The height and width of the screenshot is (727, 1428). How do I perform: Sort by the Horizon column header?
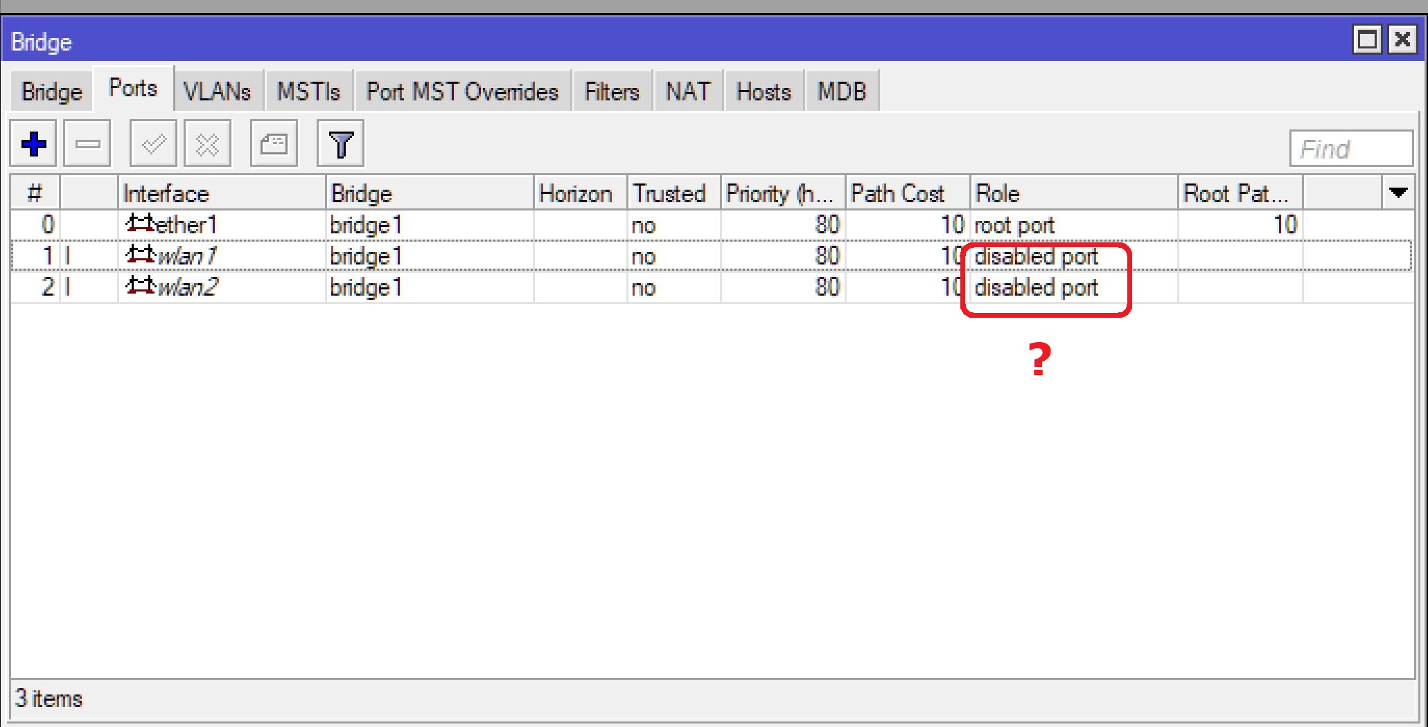tap(581, 192)
